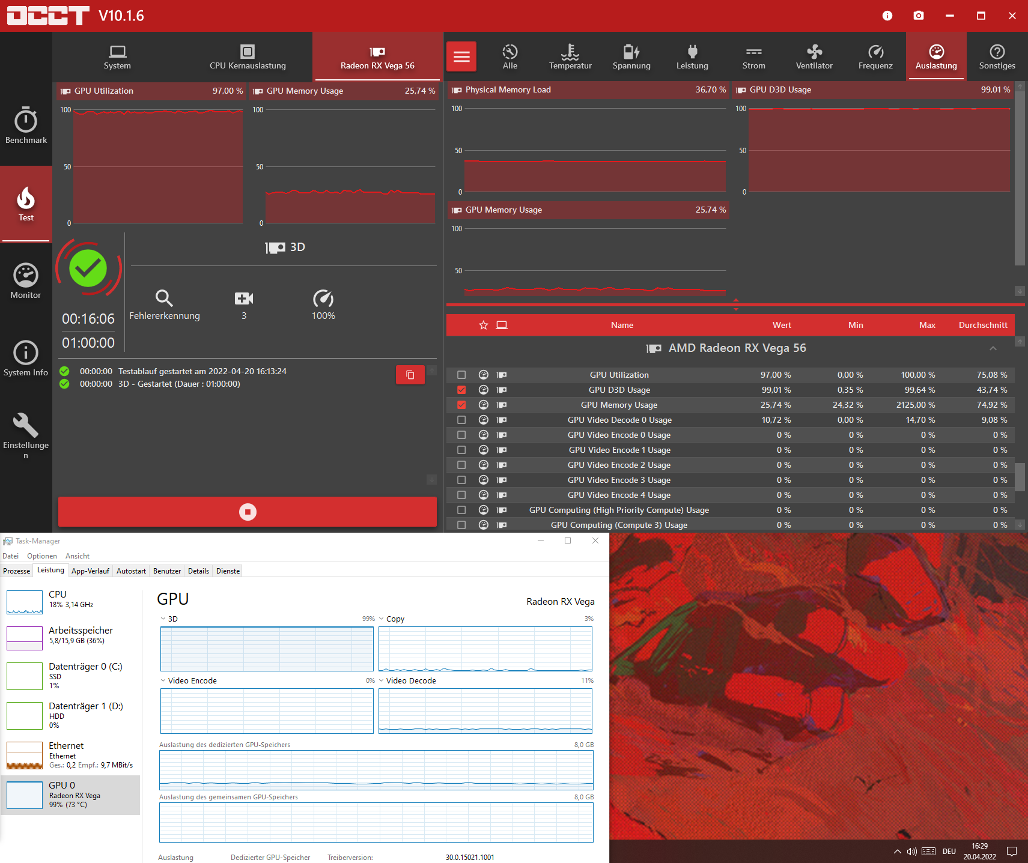The height and width of the screenshot is (863, 1028).
Task: Select GPU 0 Radeon RX Vega entry
Action: click(71, 795)
